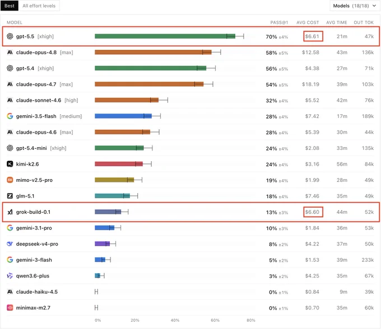Select the gemini-3.5-flash model name

click(36, 116)
